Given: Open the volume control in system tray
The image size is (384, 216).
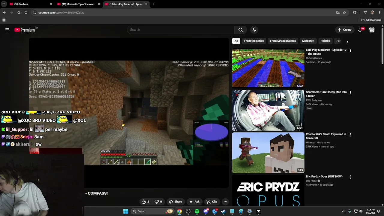Looking at the screenshot, I should (361, 211).
